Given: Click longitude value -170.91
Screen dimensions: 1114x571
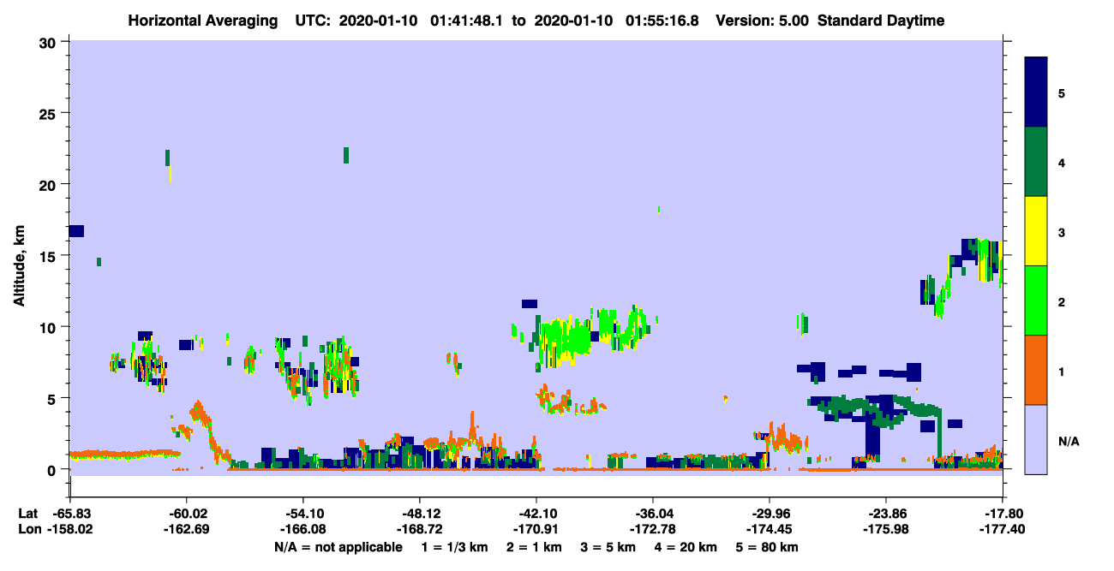Looking at the screenshot, I should point(536,530).
